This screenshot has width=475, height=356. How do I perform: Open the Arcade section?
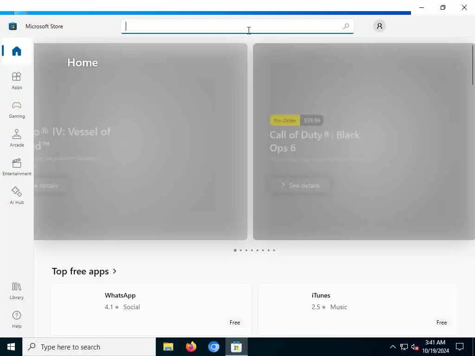17,138
